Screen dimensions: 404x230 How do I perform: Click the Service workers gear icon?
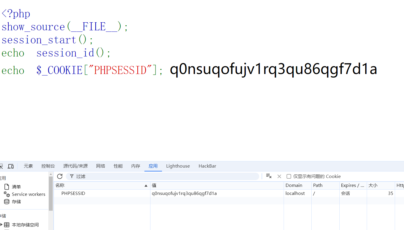pyautogui.click(x=7, y=194)
